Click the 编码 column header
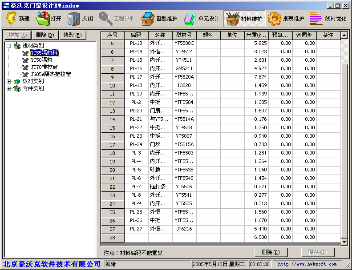 pyautogui.click(x=136, y=35)
